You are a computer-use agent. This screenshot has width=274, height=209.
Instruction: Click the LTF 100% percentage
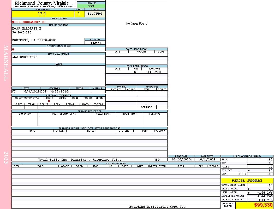tap(242, 174)
